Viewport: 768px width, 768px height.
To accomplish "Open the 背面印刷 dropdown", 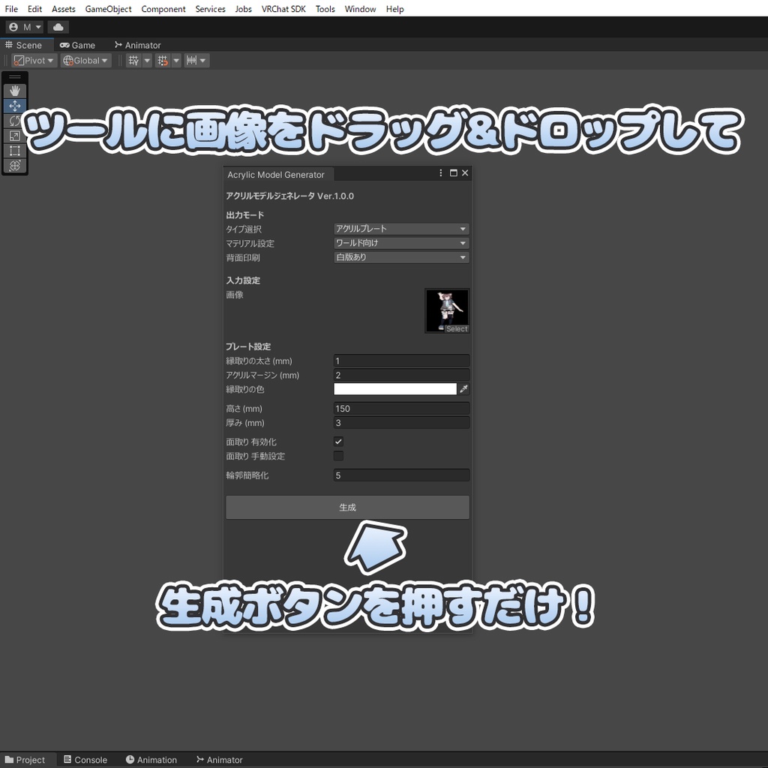I will (401, 257).
